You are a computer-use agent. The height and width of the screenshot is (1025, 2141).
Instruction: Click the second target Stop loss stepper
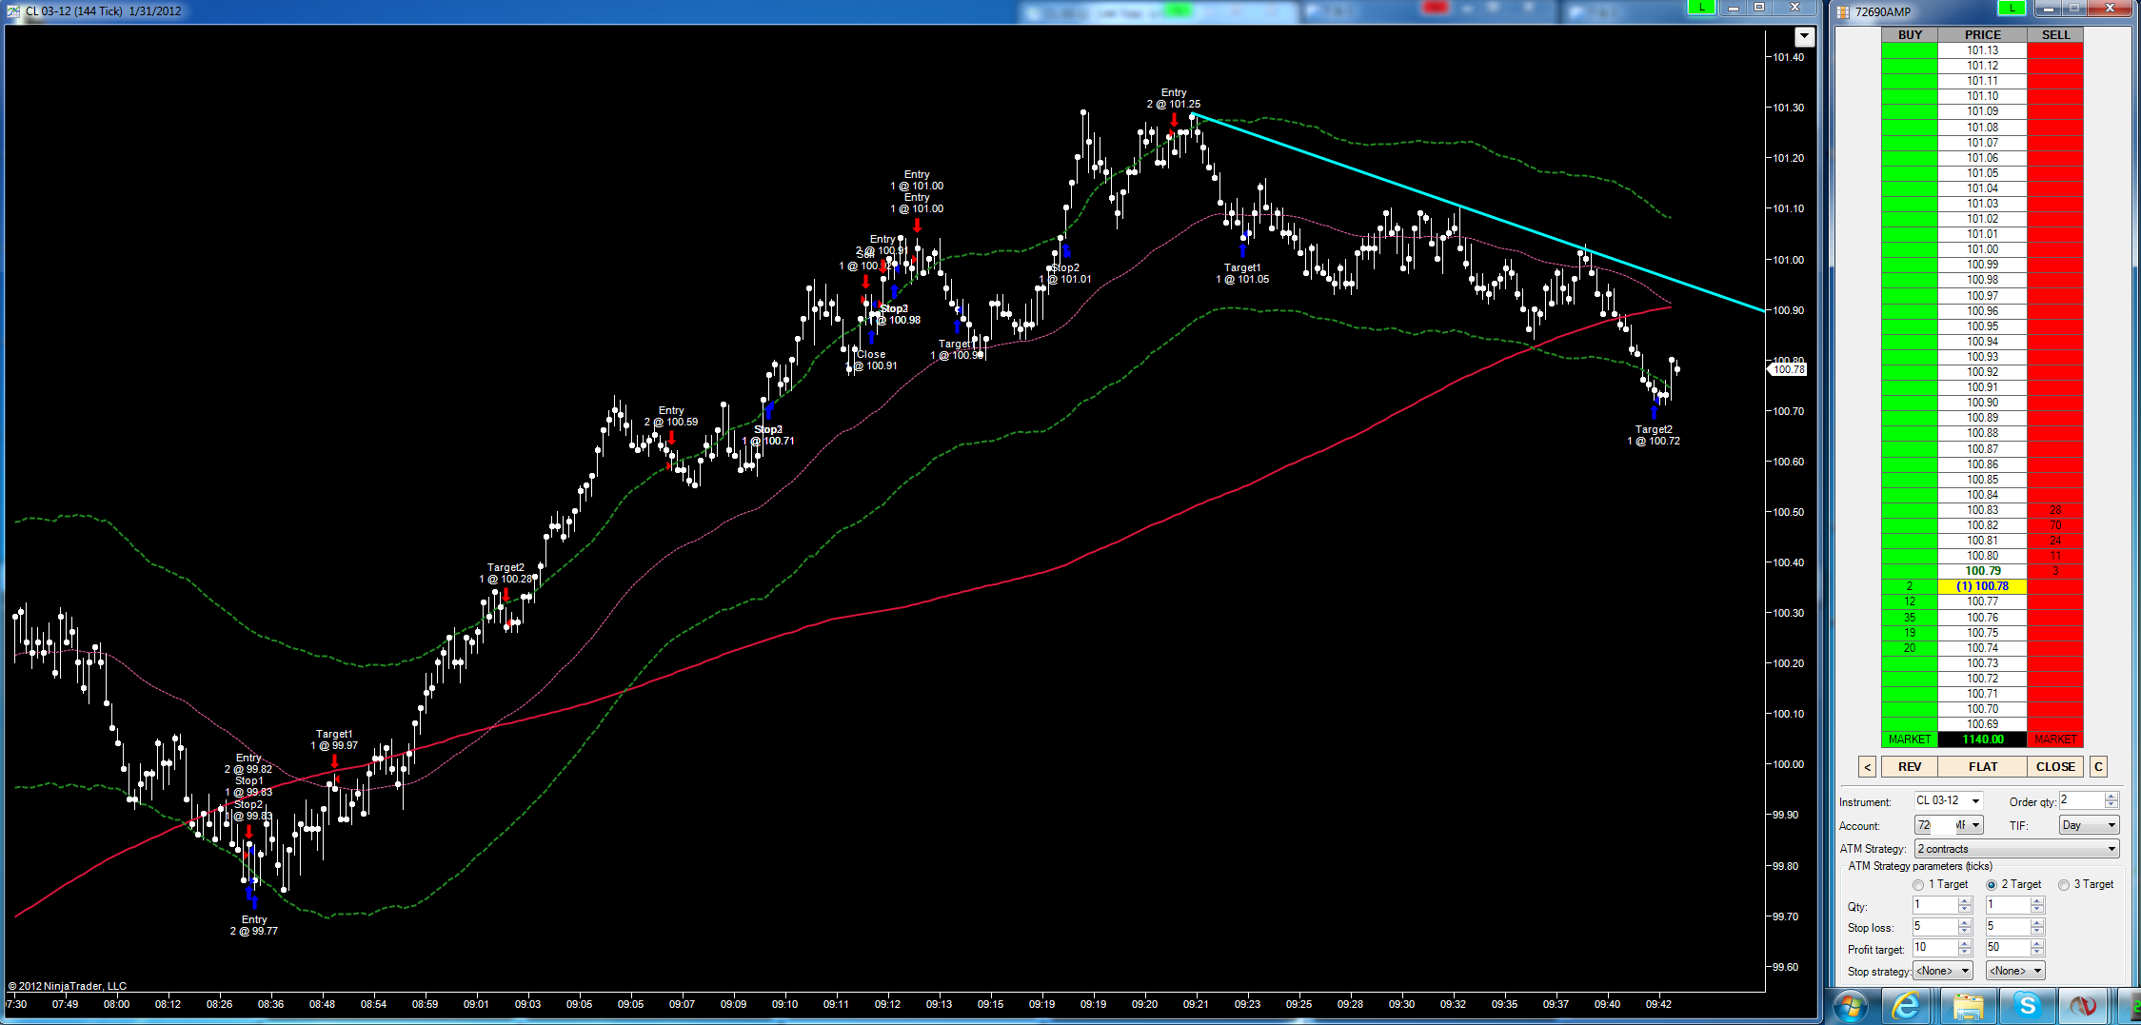pyautogui.click(x=2037, y=926)
